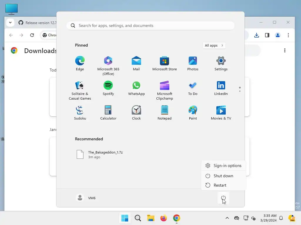
Task: Launch Movies & TV app
Action: (221, 113)
